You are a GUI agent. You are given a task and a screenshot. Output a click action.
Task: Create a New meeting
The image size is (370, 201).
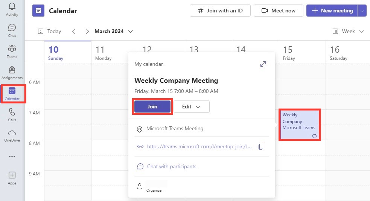pos(332,11)
